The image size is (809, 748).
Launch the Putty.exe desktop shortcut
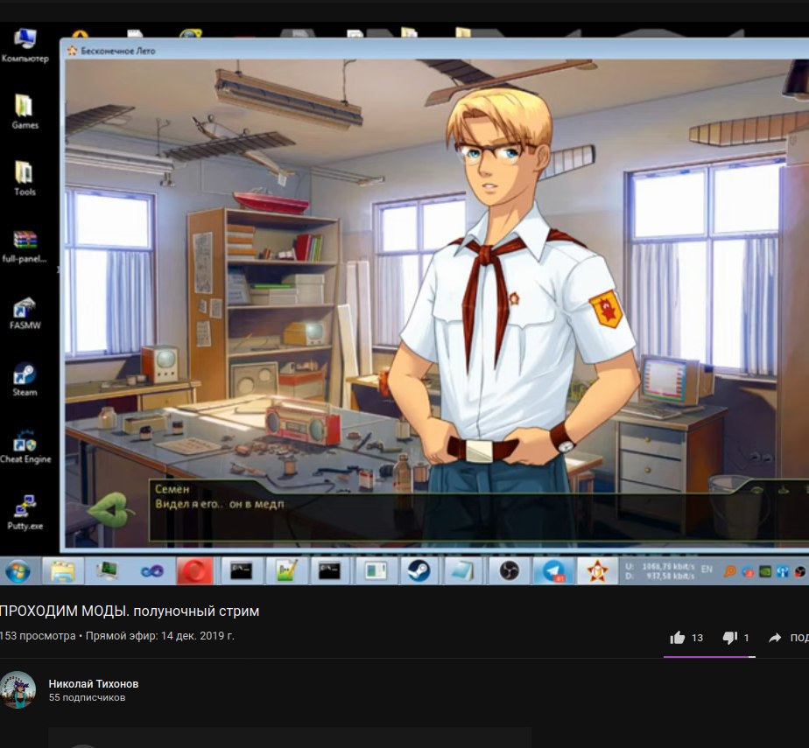[25, 513]
